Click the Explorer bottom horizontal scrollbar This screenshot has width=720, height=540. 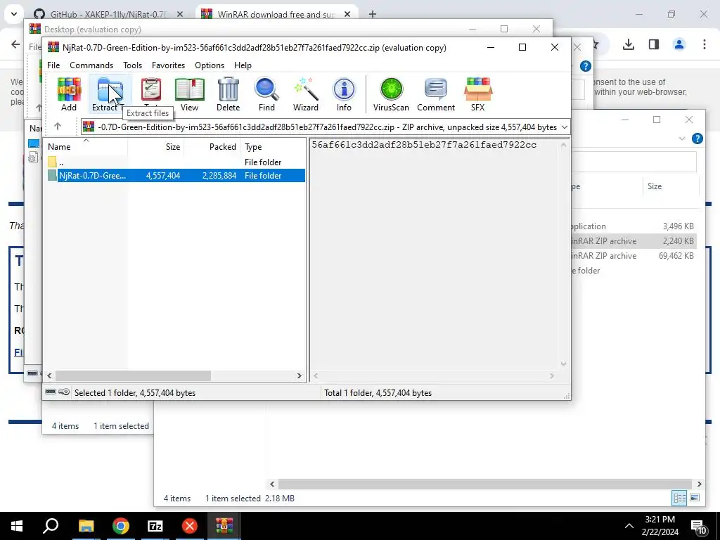click(485, 484)
